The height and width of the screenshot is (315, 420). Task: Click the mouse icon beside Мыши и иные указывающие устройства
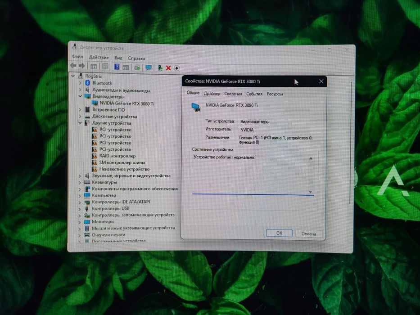click(x=87, y=228)
